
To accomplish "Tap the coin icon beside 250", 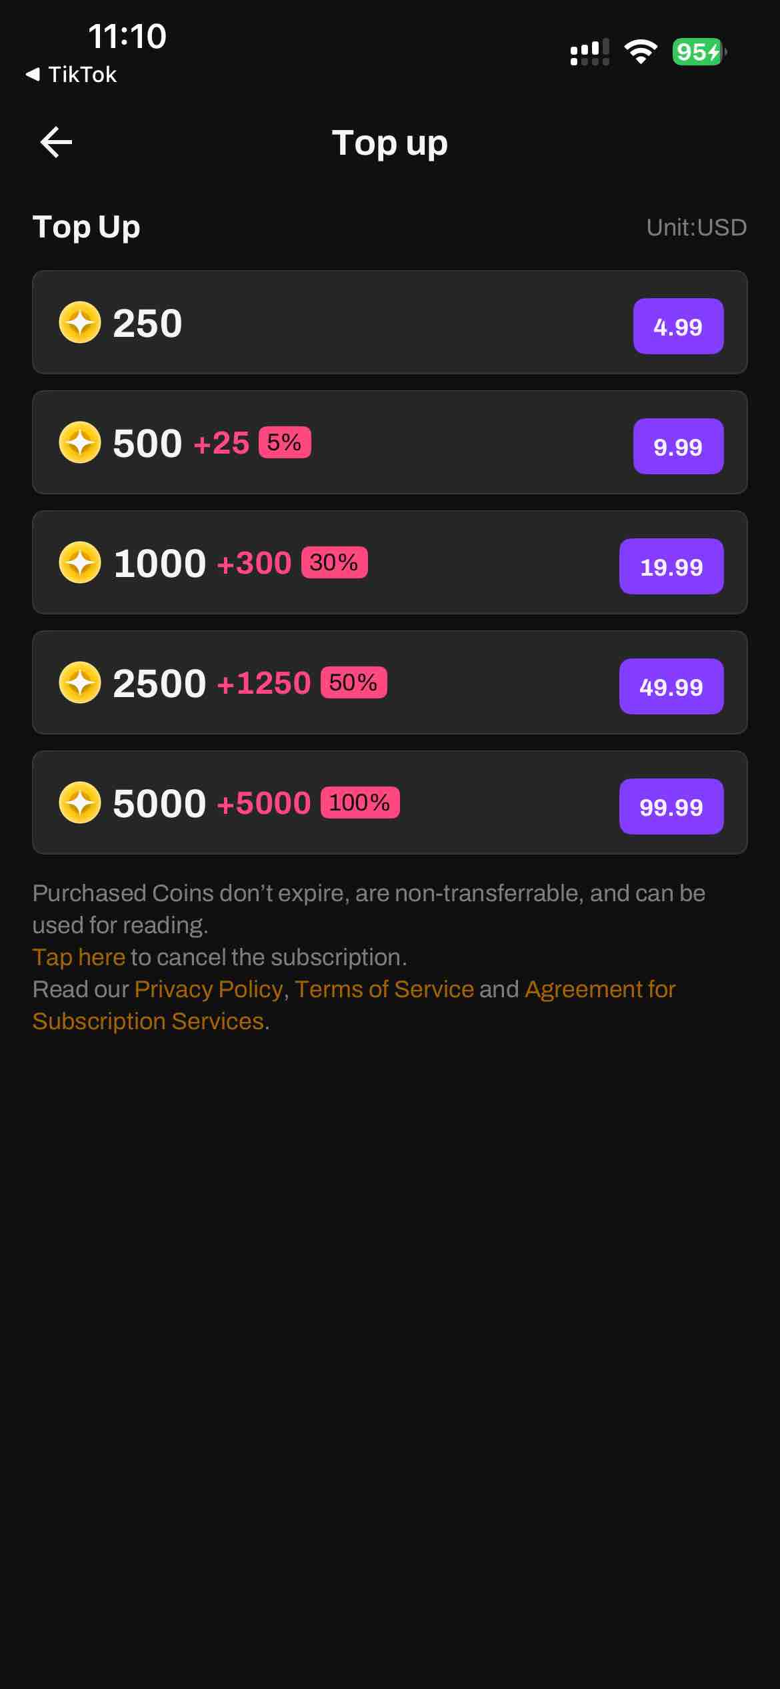I will (80, 322).
